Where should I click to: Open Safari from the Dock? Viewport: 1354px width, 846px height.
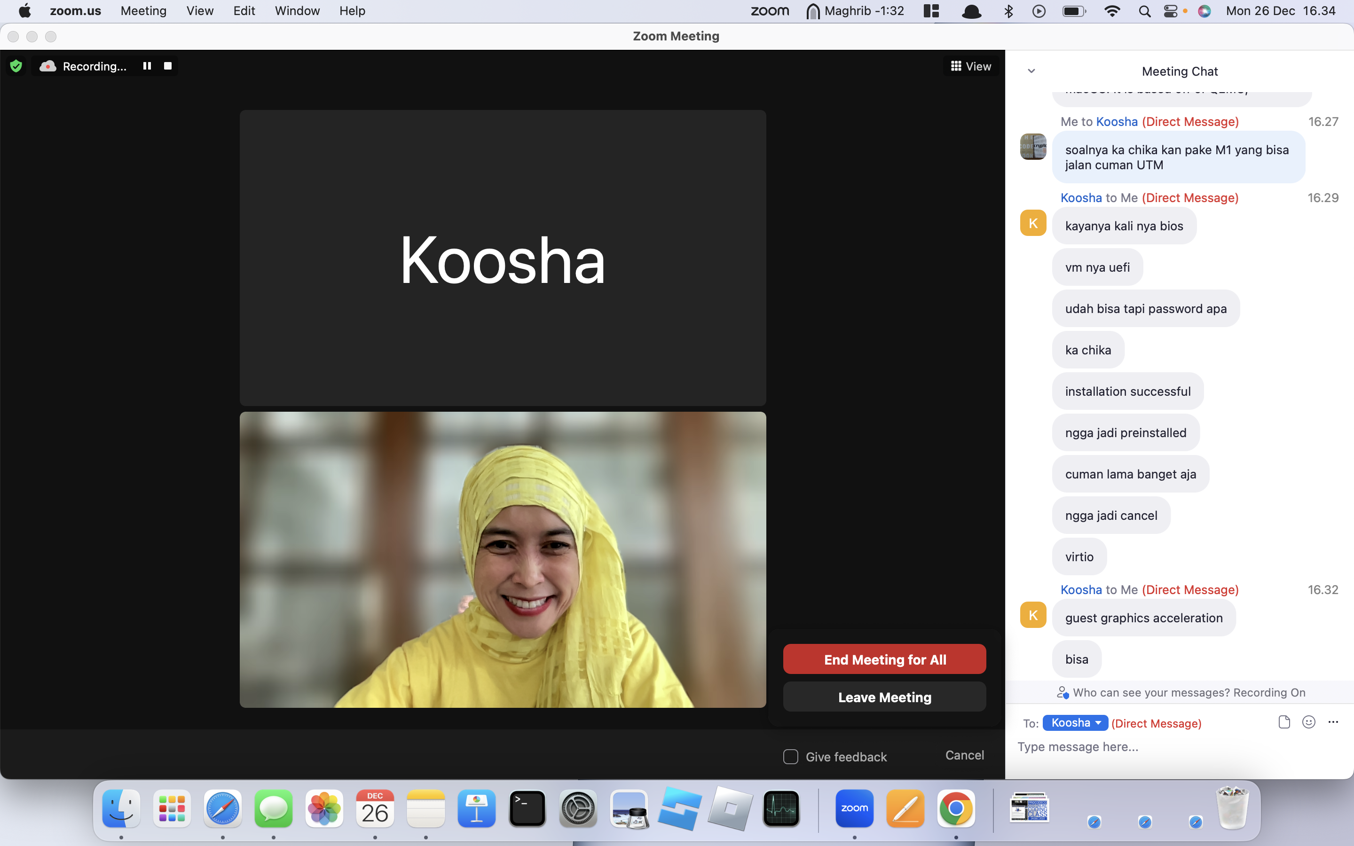[x=223, y=808]
